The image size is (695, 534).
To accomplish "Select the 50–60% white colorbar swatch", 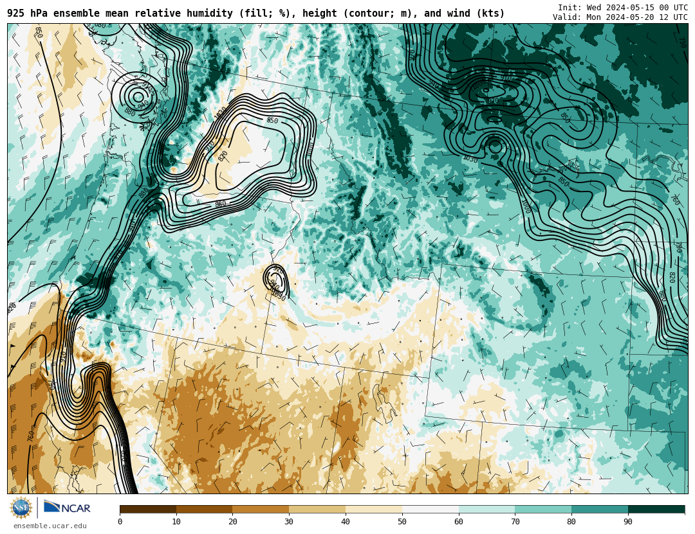I will pyautogui.click(x=431, y=509).
